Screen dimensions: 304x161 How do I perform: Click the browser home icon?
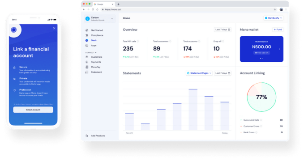coord(97,9)
